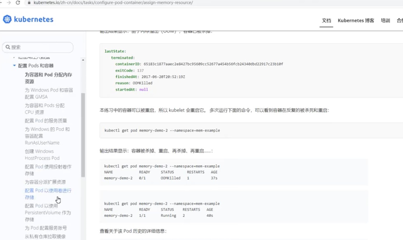Click the containerID hash value

point(213,64)
